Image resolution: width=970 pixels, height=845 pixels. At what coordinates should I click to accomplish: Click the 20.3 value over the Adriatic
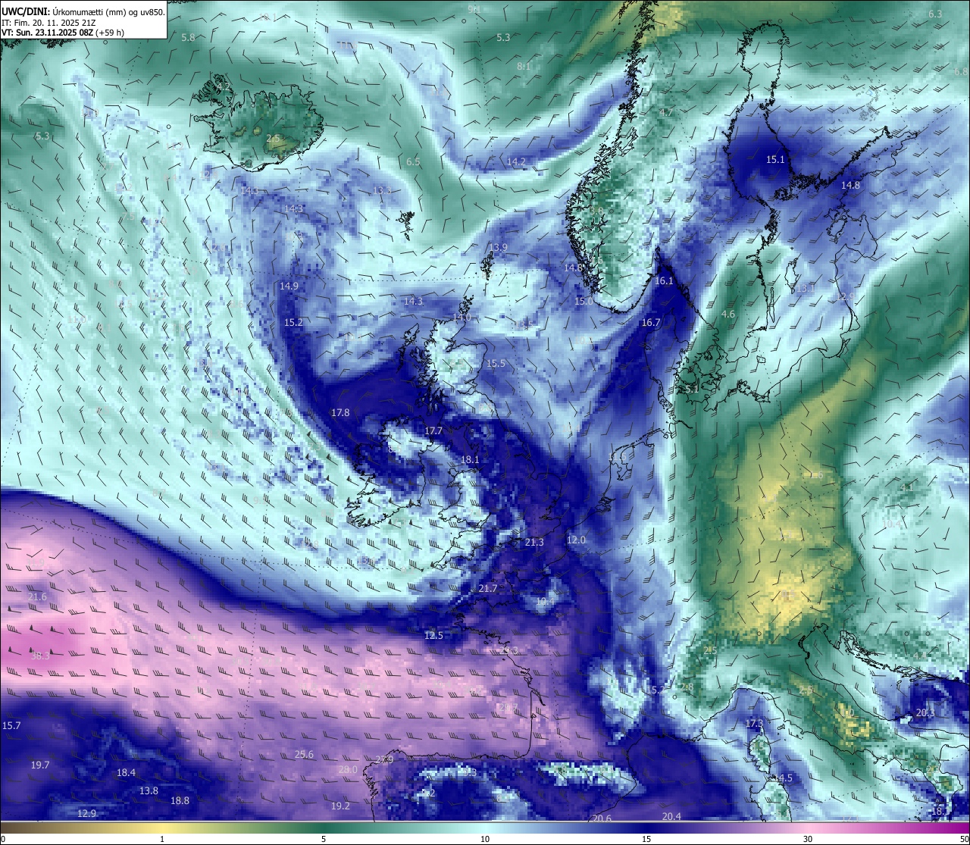925,713
